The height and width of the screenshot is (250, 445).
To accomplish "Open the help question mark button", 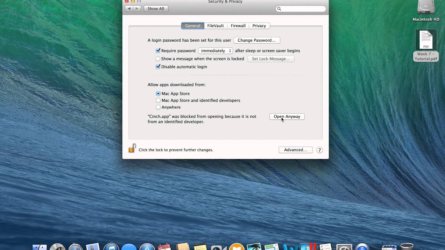I will point(319,150).
